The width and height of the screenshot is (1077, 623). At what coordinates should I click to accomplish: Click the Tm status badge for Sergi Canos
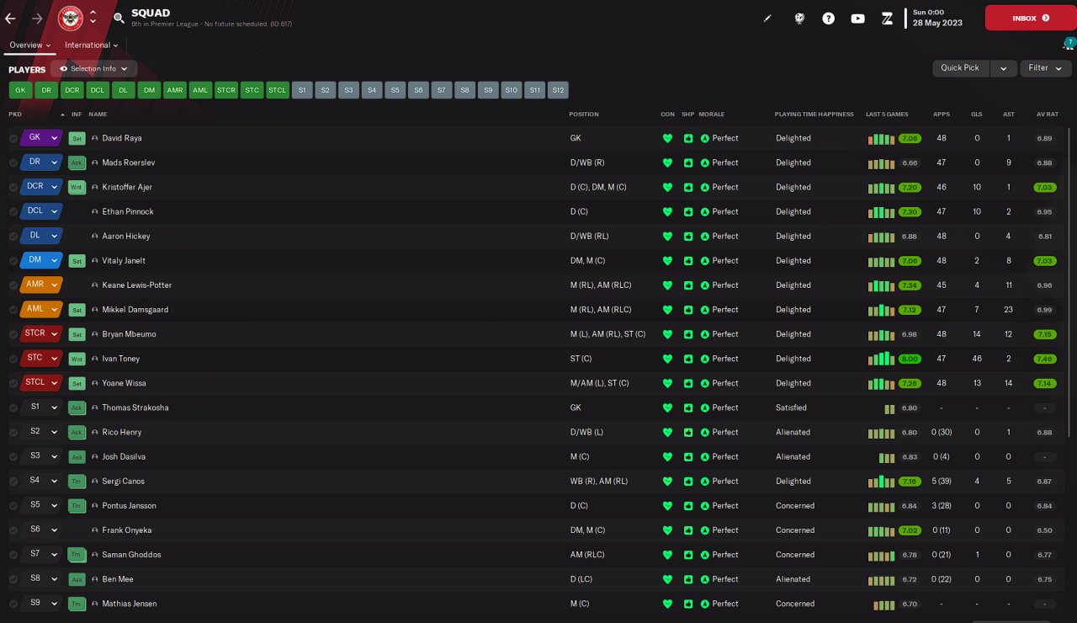tap(77, 482)
